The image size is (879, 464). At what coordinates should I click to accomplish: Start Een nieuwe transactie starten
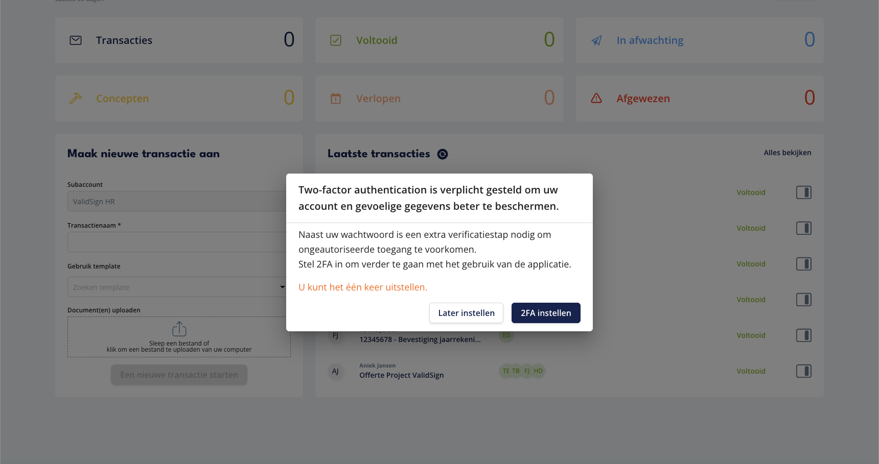click(x=179, y=375)
